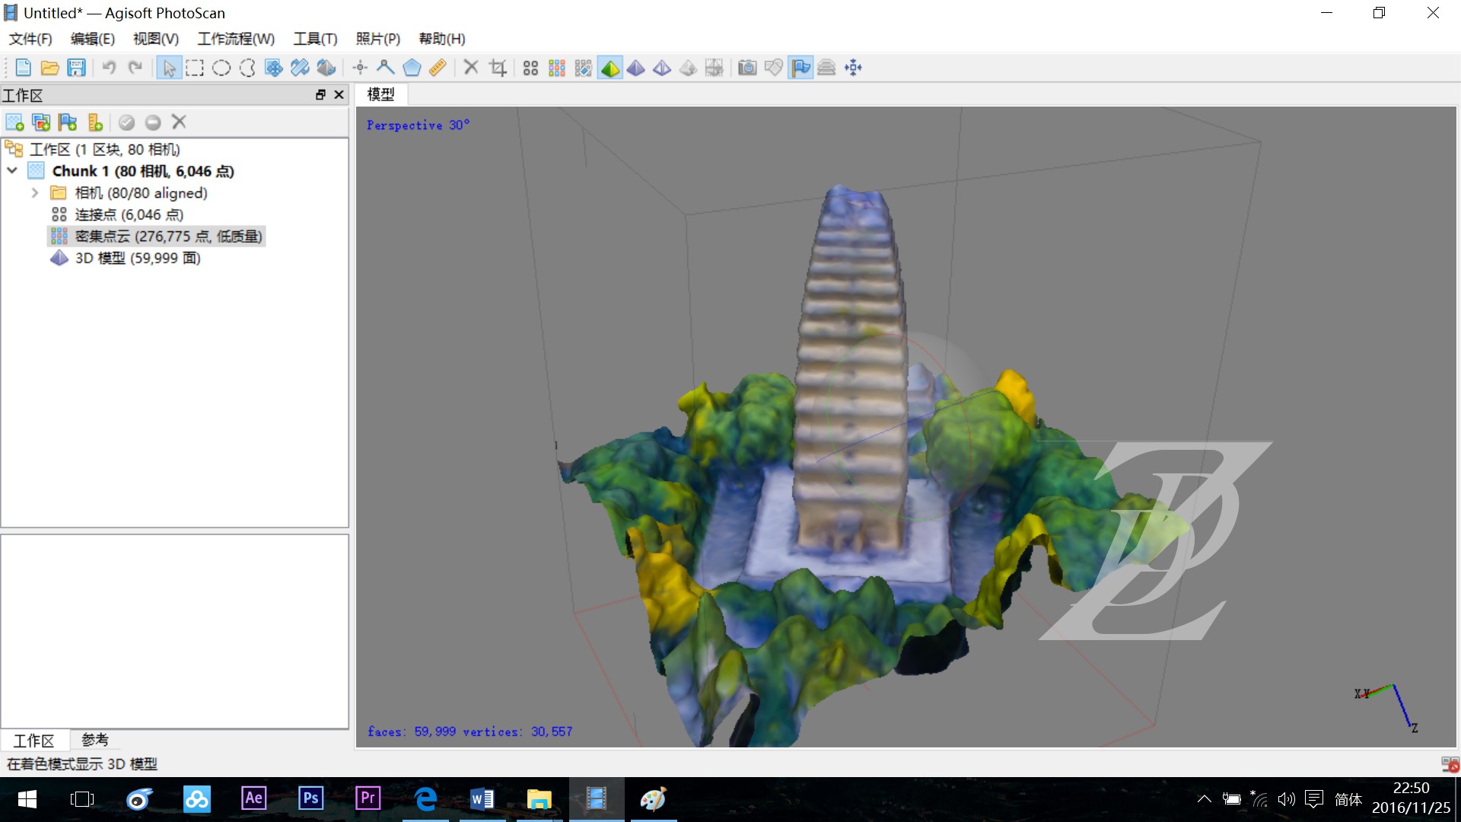Redo the last action
1461x822 pixels.
pos(135,68)
